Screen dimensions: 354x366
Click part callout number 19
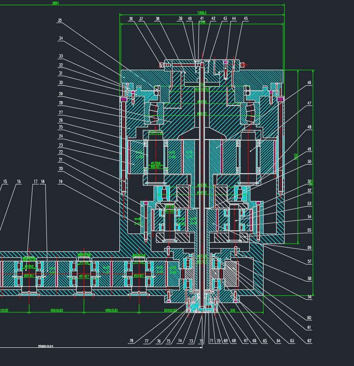pos(61,182)
